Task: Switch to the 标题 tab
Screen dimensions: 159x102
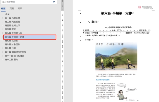Action: [3, 9]
